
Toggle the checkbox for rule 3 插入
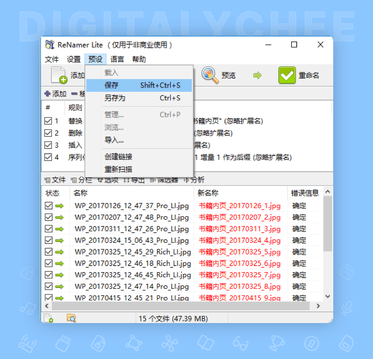pyautogui.click(x=48, y=145)
